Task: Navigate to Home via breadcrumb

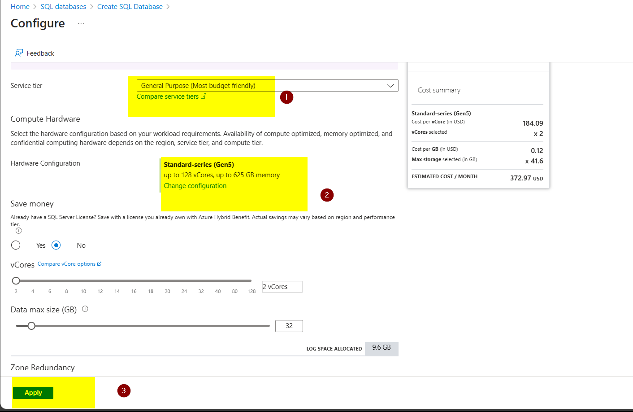Action: point(20,6)
